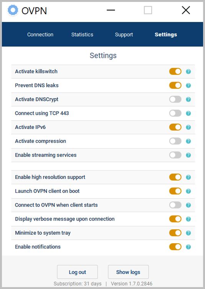Viewport: 205px width, 289px height.
Task: Disable the Activate killswitch toggle
Action: pos(175,72)
